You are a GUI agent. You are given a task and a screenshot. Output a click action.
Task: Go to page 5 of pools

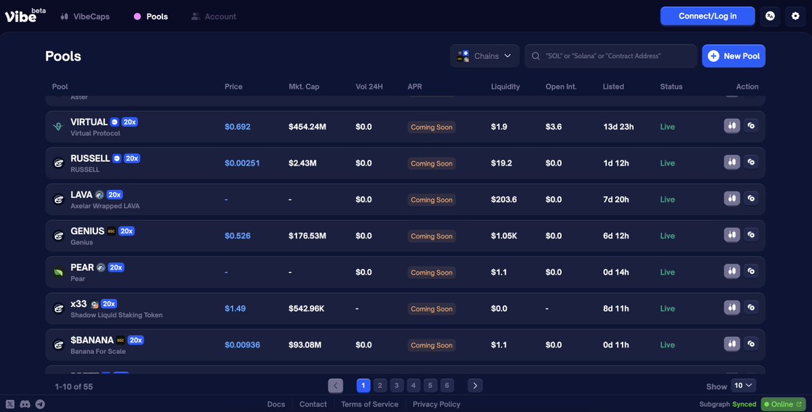pos(430,386)
